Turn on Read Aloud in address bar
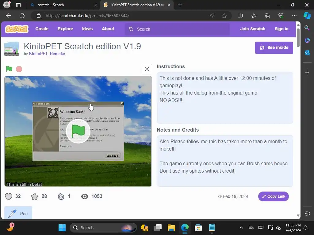The image size is (314, 235). tap(212, 16)
